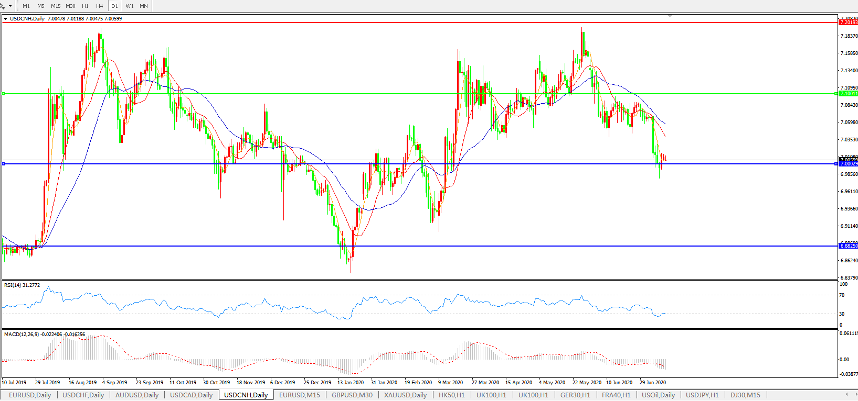Viewport: 858px width, 401px height.
Task: Enable the W1 weekly timeframe
Action: tap(130, 6)
